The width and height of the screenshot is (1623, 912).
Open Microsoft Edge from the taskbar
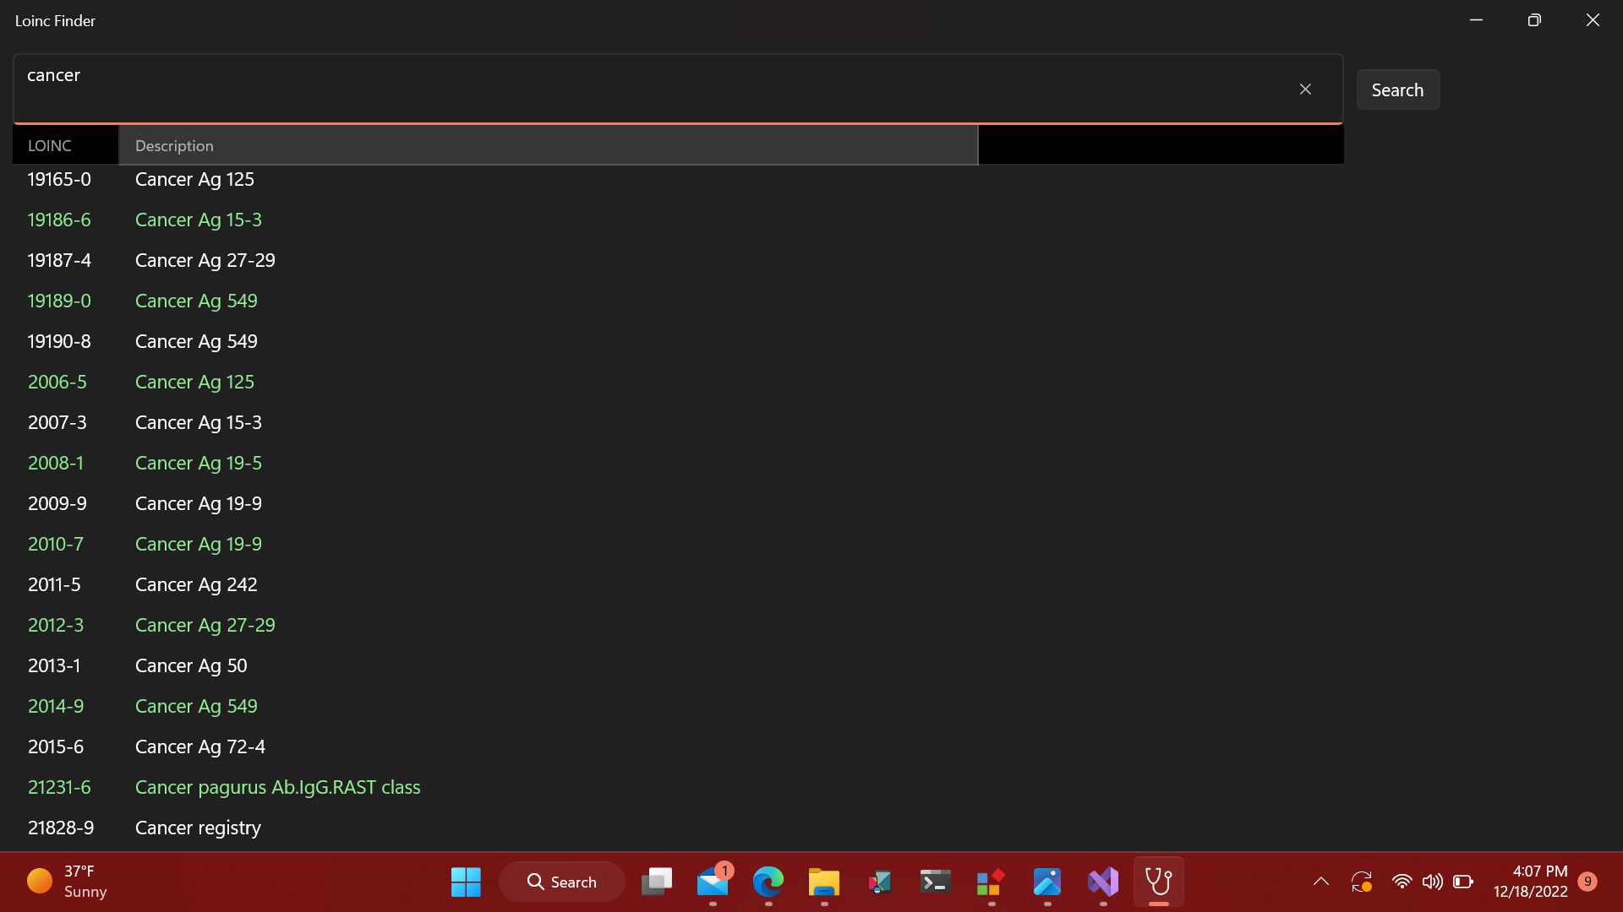tap(768, 882)
